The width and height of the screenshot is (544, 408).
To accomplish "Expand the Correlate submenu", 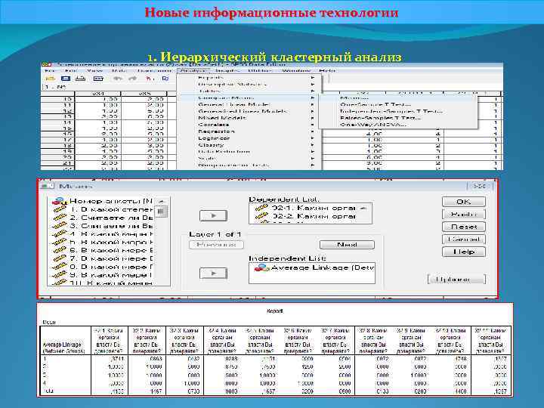I will [x=249, y=125].
